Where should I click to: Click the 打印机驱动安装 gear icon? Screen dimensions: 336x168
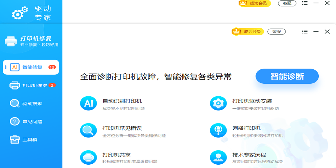click(x=218, y=104)
